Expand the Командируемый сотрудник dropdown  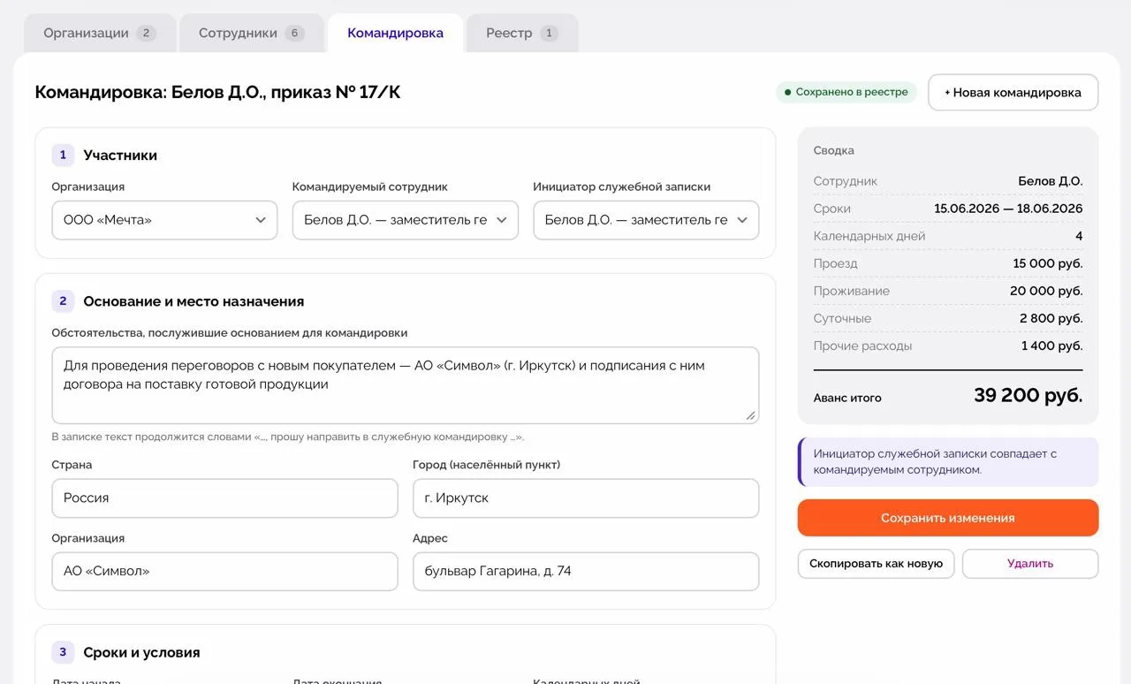[x=406, y=220]
